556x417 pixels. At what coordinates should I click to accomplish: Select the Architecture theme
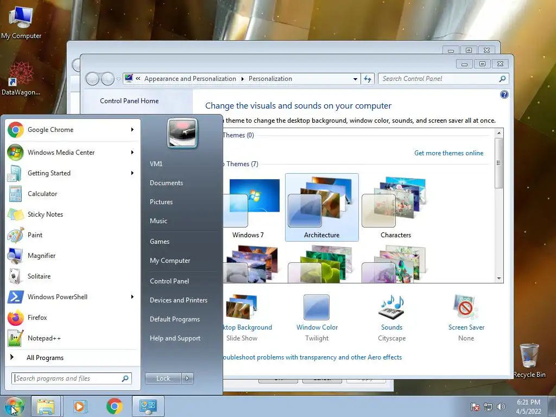(x=321, y=207)
